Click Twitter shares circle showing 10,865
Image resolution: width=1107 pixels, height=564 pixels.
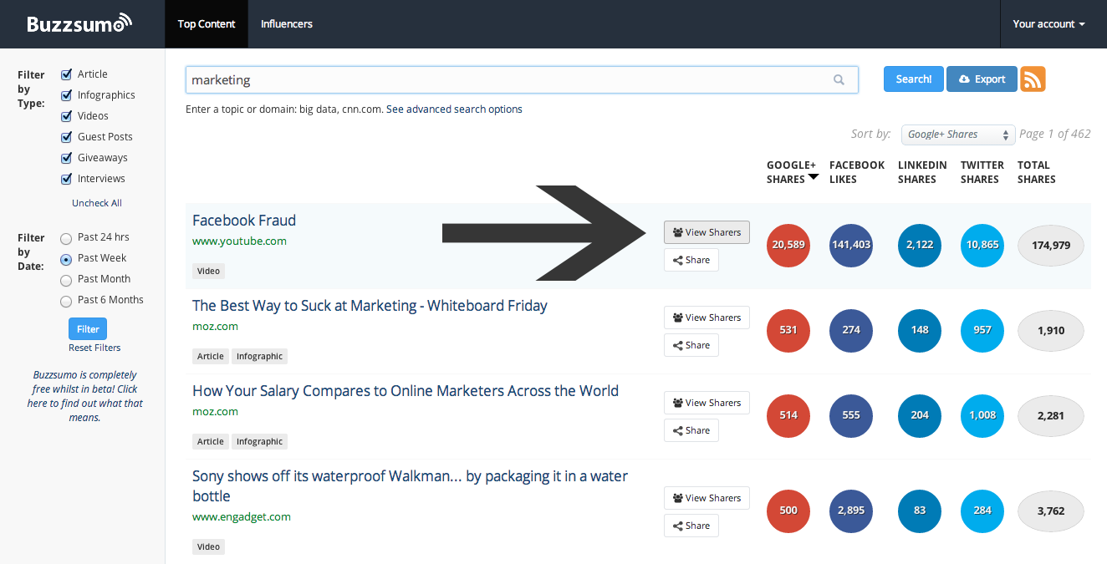[982, 245]
